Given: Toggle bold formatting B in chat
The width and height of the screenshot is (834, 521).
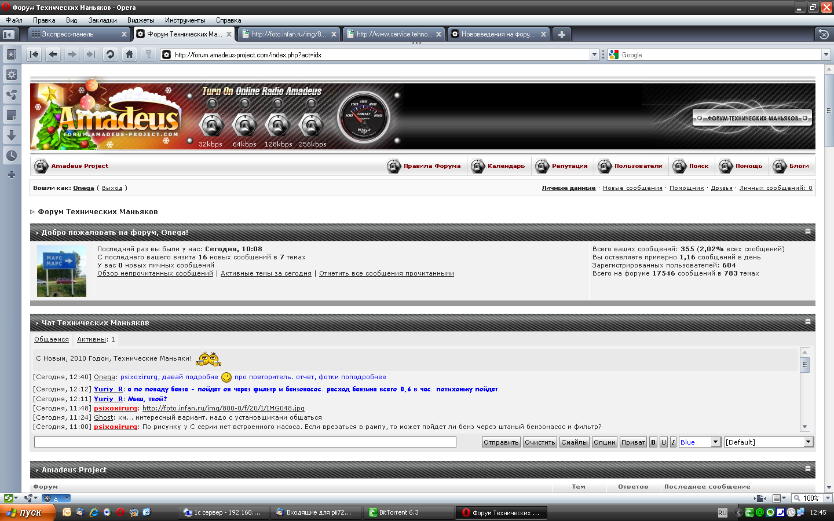Looking at the screenshot, I should (653, 442).
